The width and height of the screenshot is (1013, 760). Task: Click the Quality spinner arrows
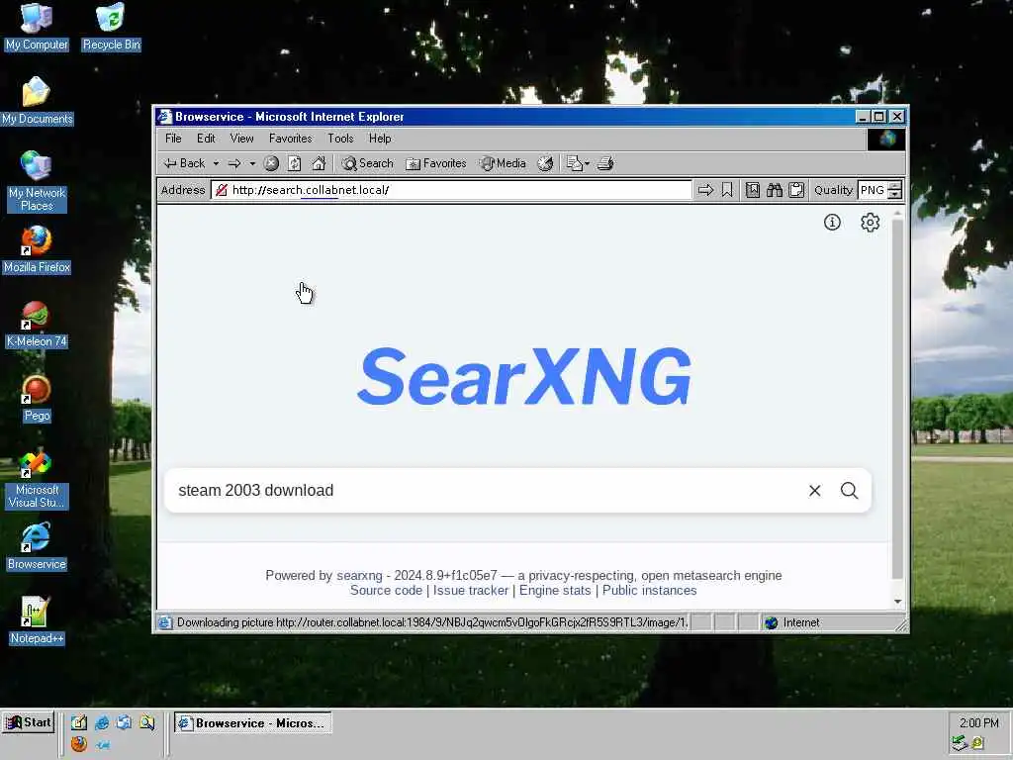tap(894, 190)
